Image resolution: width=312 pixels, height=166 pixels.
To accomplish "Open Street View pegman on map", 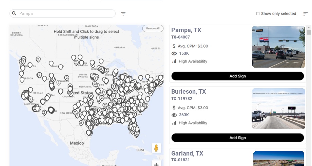I will [x=156, y=148].
